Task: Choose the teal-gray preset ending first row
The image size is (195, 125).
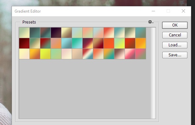Action: [x=140, y=32]
